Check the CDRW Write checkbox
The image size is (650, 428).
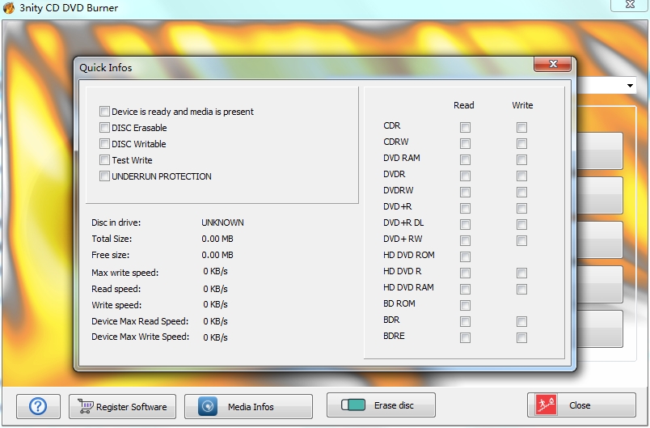pos(521,143)
